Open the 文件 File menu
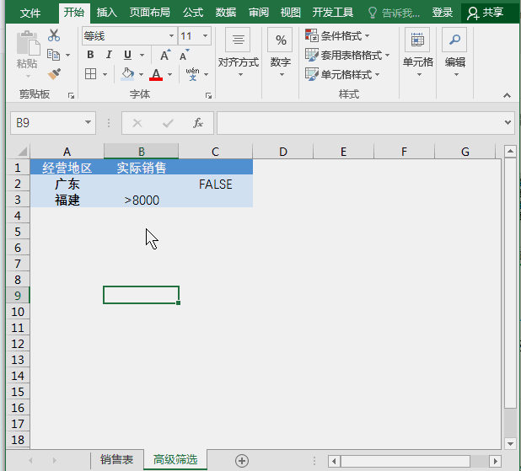Screen dimensions: 521x471 click(30, 13)
